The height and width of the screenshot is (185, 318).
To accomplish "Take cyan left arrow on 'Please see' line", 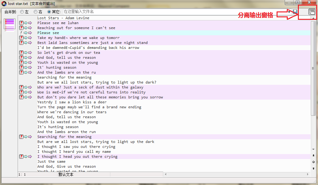I will tap(26, 33).
